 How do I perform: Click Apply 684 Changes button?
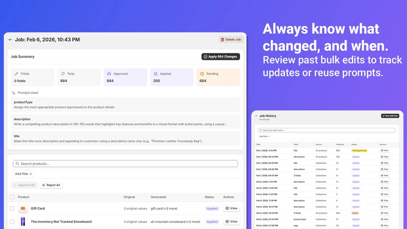(221, 56)
